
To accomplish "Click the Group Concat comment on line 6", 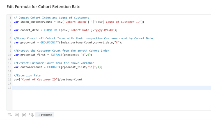I will point(83,38).
